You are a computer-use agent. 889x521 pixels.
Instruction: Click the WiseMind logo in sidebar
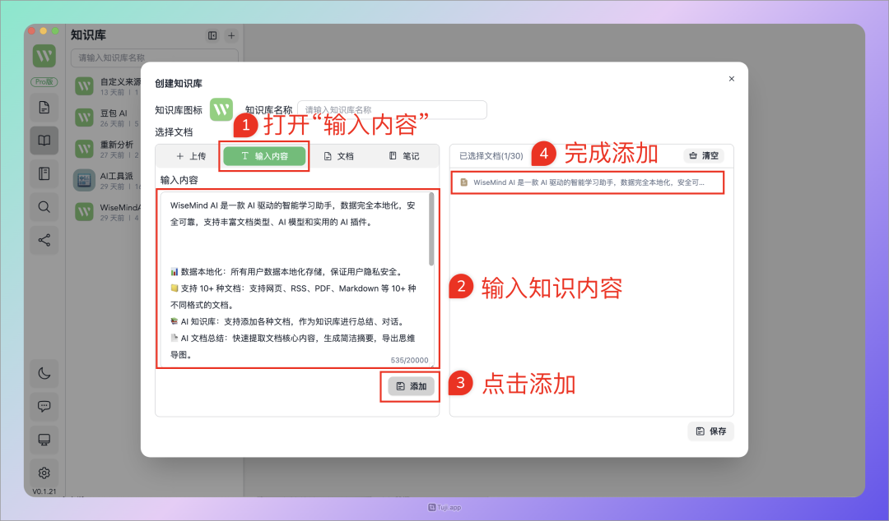(x=44, y=56)
